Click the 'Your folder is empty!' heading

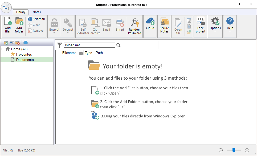(x=133, y=66)
